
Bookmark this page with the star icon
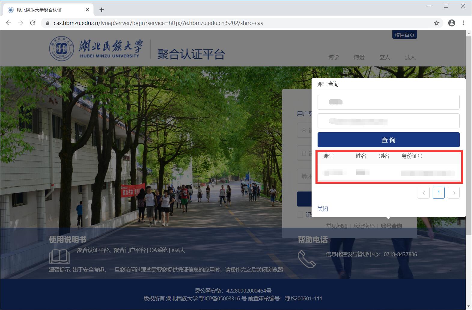(x=437, y=23)
